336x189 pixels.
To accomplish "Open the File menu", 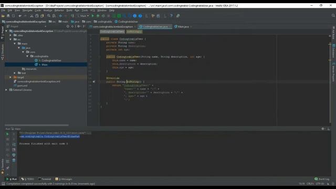I will [3, 10].
